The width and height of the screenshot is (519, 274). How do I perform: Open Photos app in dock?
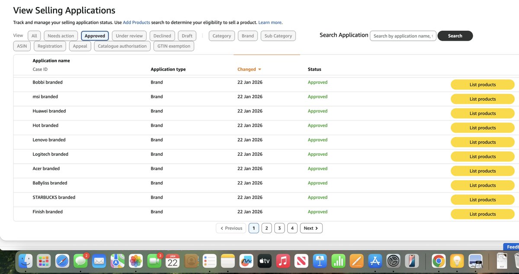click(136, 261)
